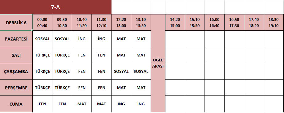
Task: Select the ÇARŞAMBA day cell
Action: pyautogui.click(x=16, y=71)
